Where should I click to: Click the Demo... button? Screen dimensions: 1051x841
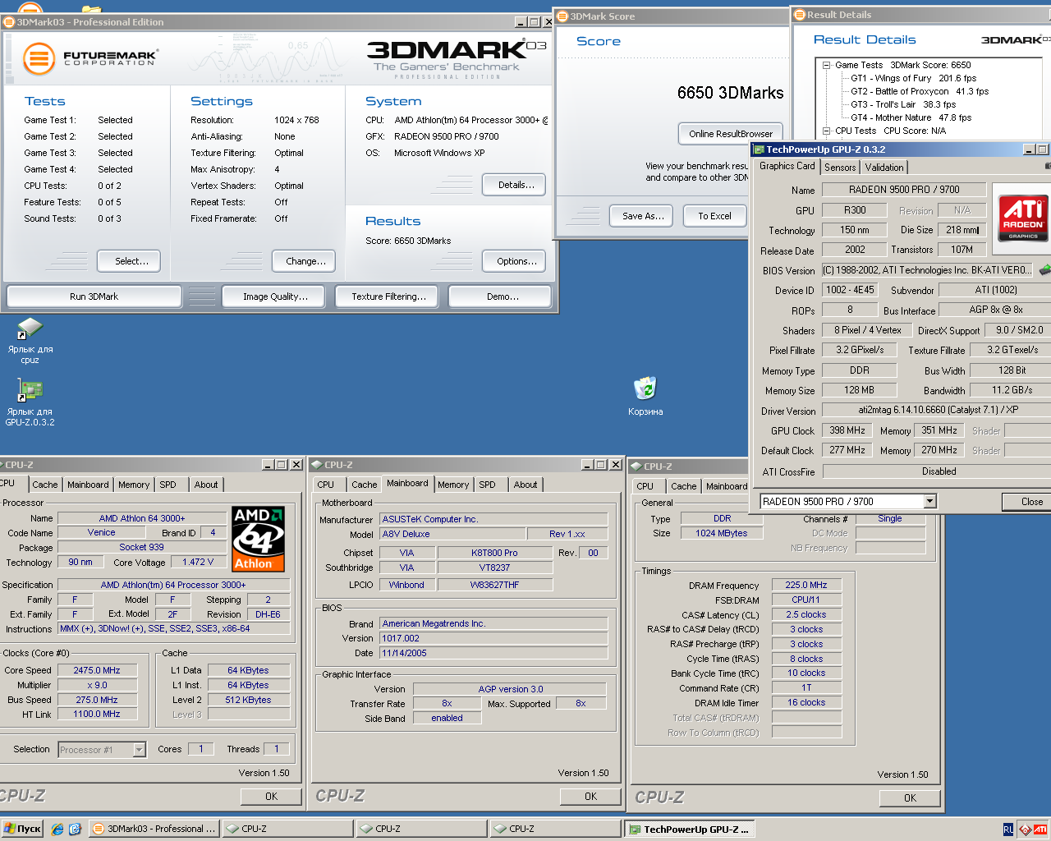(x=502, y=296)
